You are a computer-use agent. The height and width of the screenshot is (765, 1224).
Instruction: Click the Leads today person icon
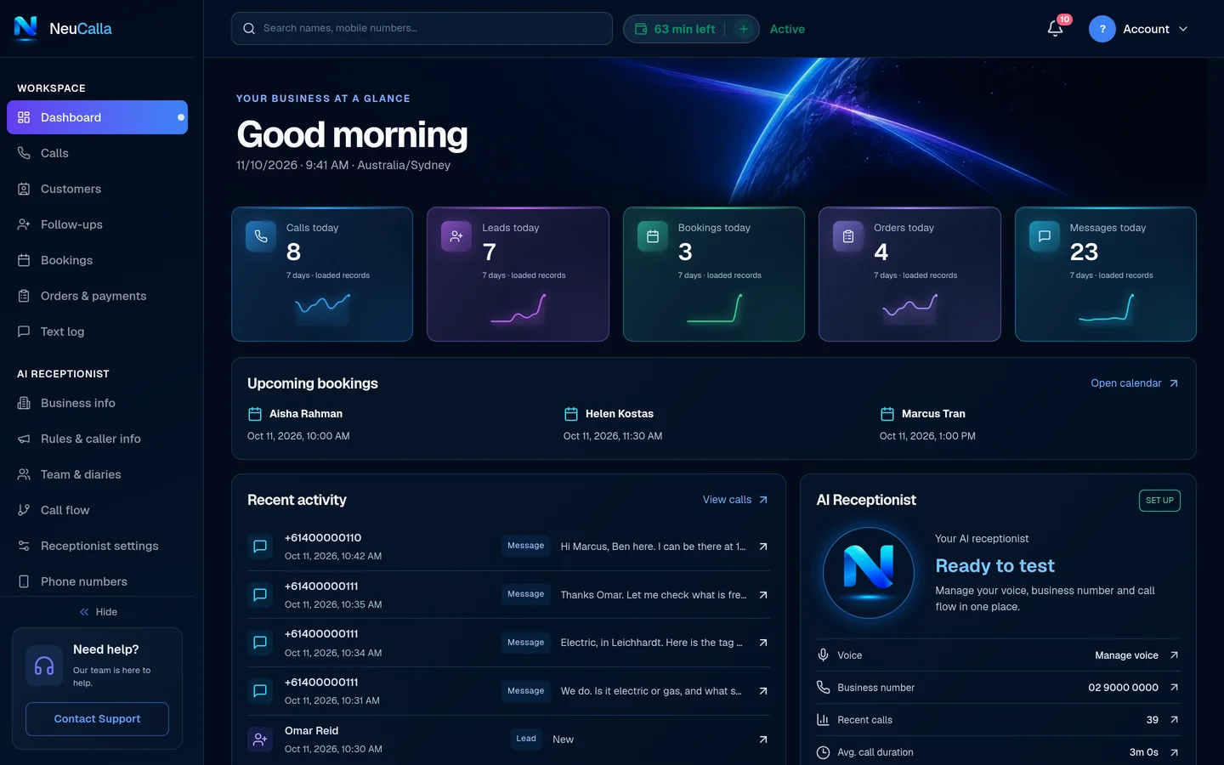click(x=456, y=236)
